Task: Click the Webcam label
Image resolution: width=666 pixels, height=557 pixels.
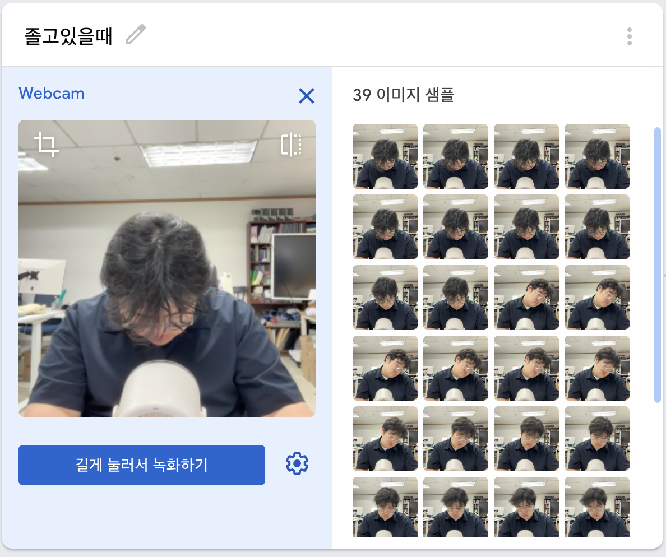Action: click(52, 94)
